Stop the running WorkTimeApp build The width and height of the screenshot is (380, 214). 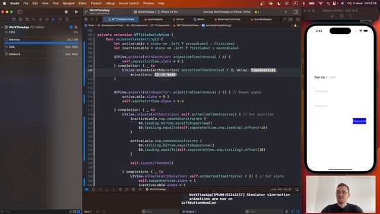click(66, 12)
